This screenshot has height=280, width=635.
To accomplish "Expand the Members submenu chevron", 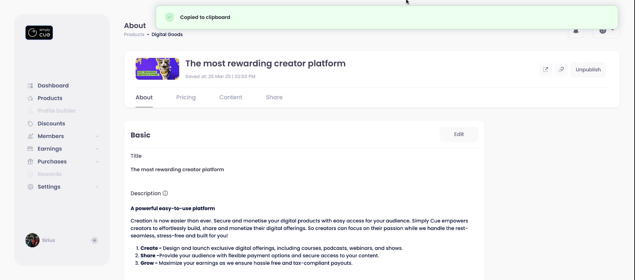I will (x=97, y=136).
